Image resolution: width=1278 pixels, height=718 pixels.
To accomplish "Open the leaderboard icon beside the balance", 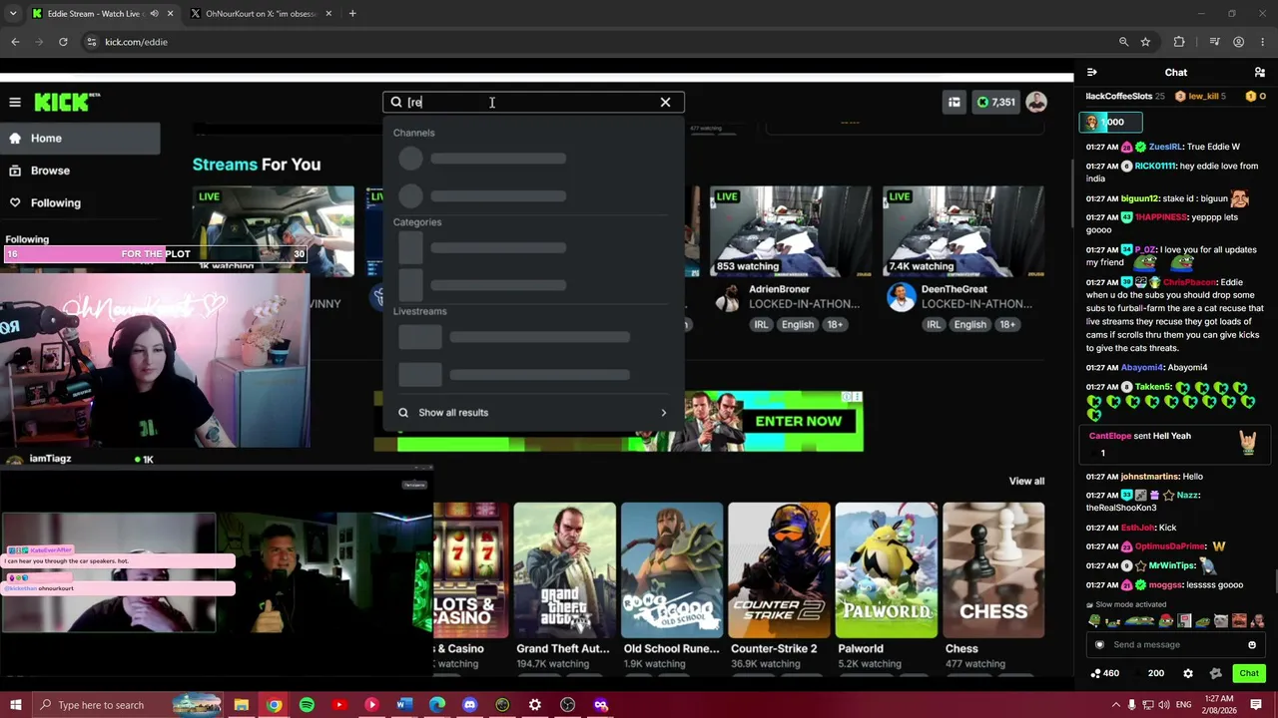I will pyautogui.click(x=955, y=102).
